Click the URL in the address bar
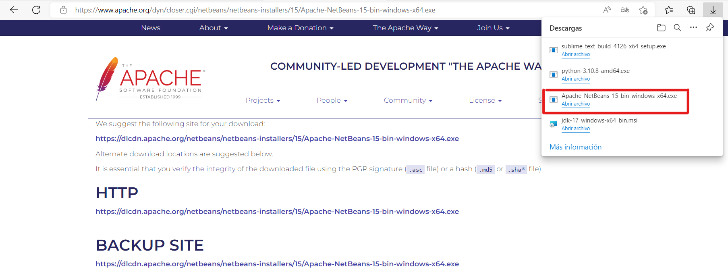The height and width of the screenshot is (278, 728). [255, 10]
